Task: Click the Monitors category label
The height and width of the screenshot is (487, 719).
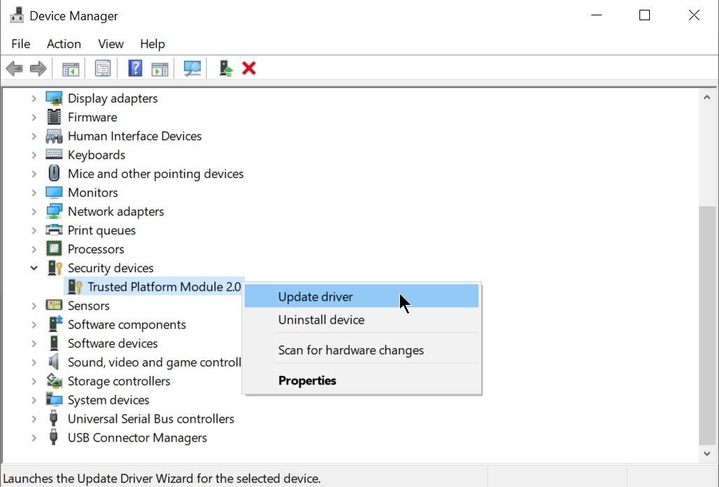Action: [x=94, y=192]
